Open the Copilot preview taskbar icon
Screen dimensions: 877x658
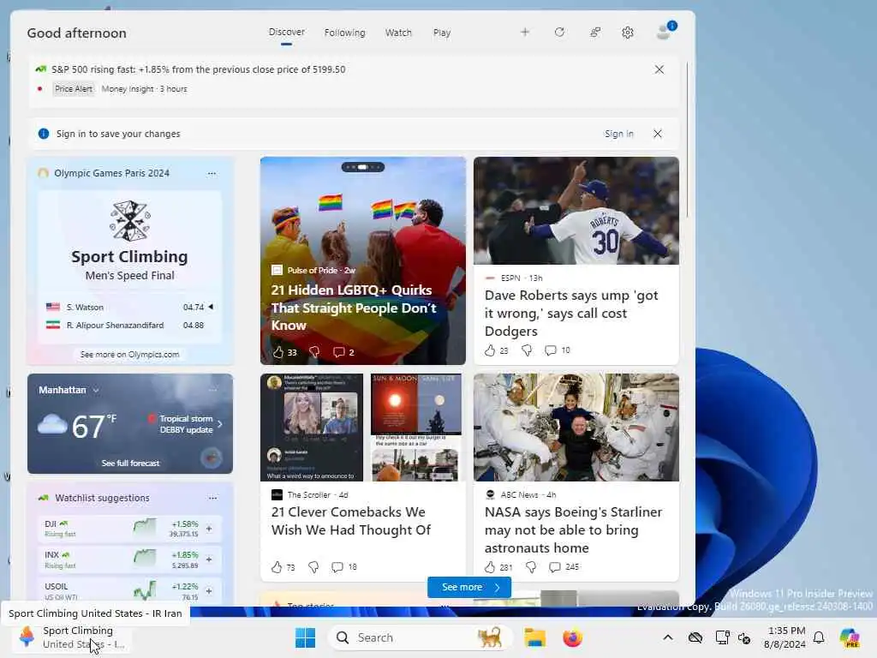850,637
